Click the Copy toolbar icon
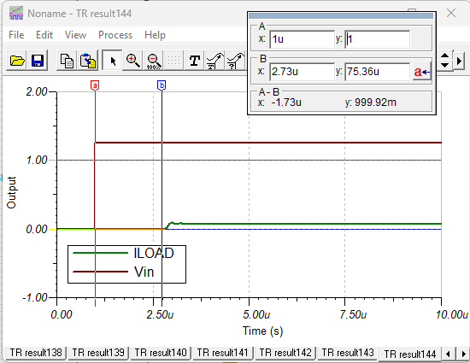This screenshot has height=363, width=470. point(67,61)
